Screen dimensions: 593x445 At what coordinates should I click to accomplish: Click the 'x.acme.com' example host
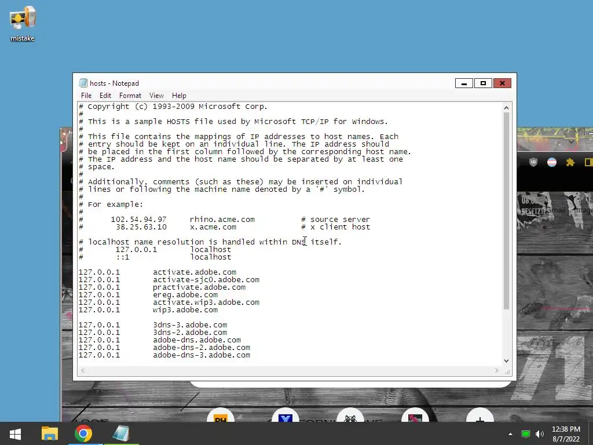pyautogui.click(x=213, y=227)
